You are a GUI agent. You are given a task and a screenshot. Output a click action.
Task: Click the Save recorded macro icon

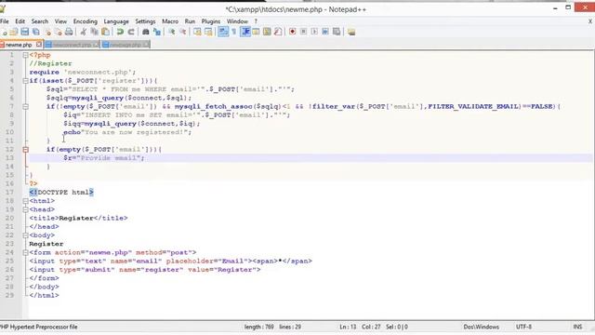pos(337,32)
